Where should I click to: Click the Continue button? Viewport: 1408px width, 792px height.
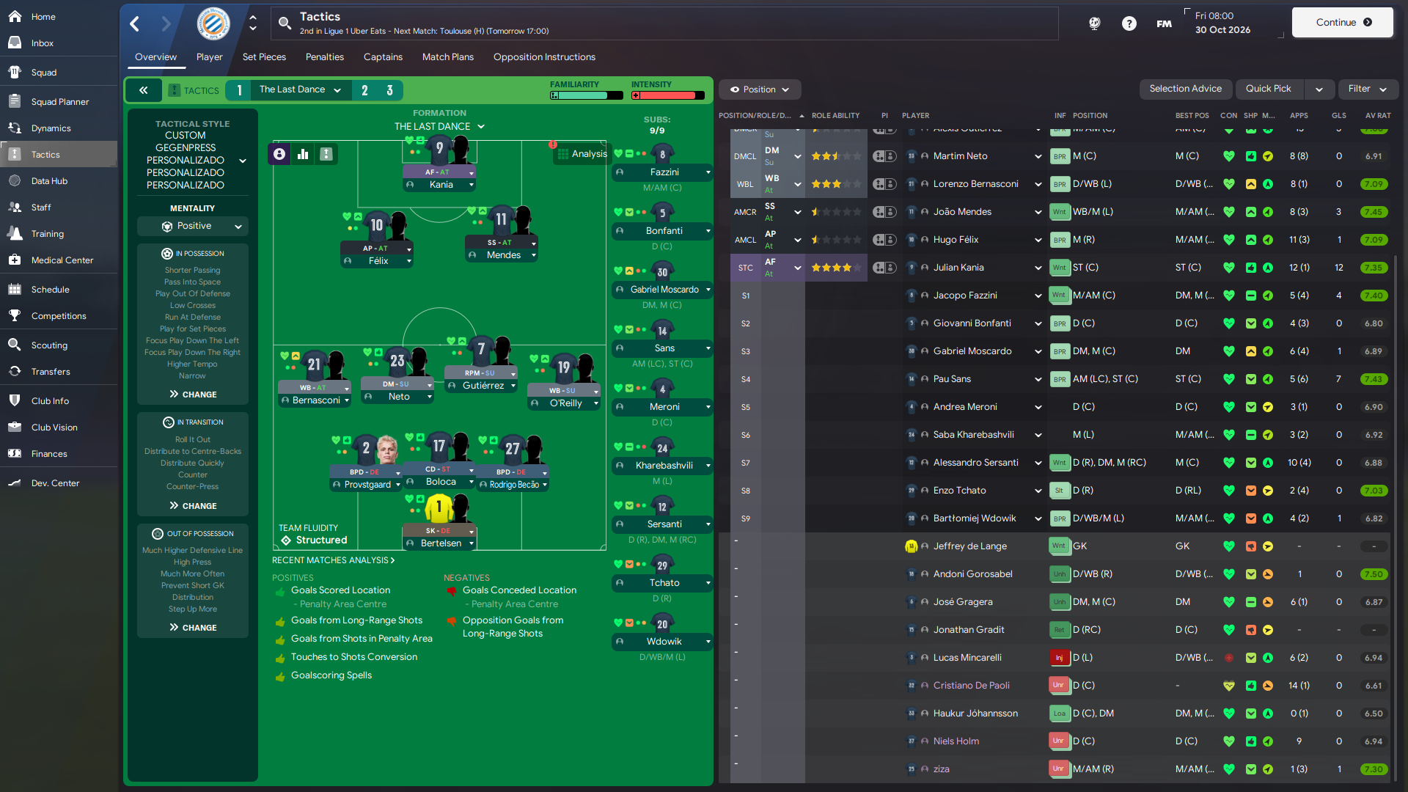click(x=1342, y=22)
